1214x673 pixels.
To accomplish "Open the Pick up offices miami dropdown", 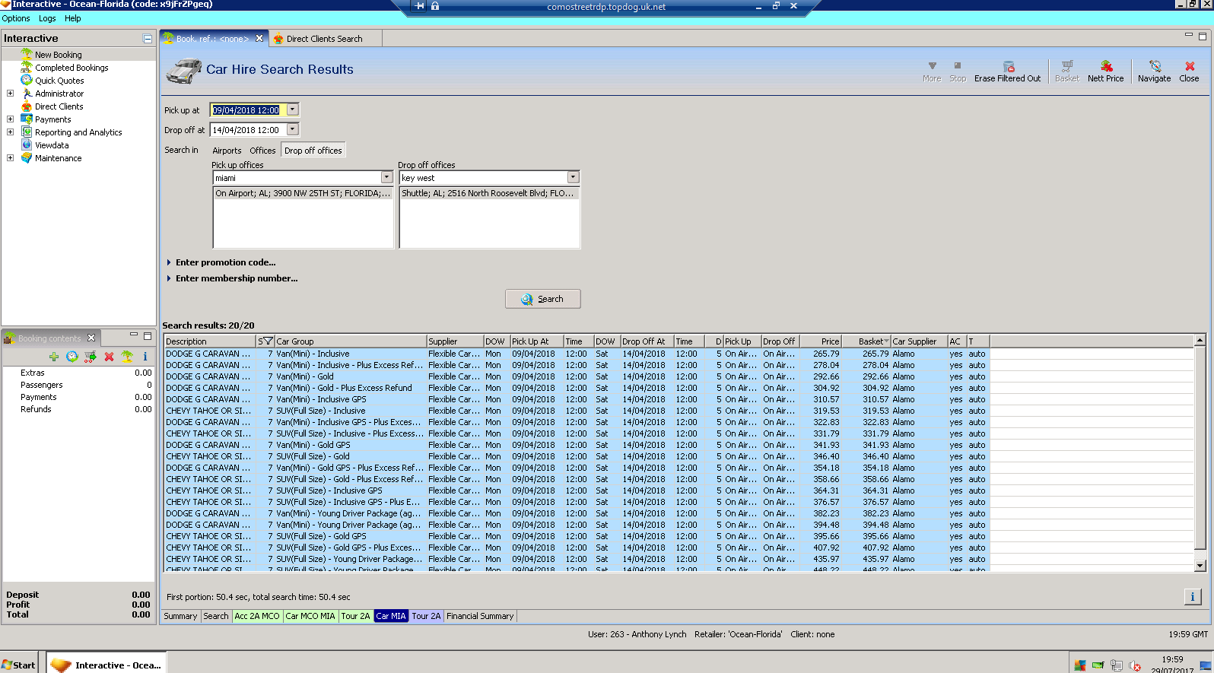I will 386,177.
